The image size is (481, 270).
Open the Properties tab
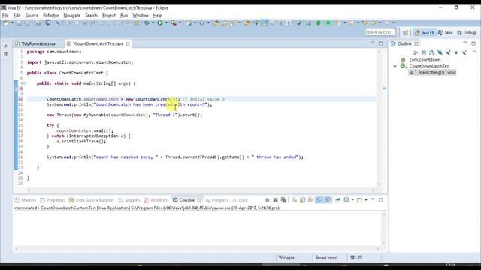pyautogui.click(x=53, y=200)
